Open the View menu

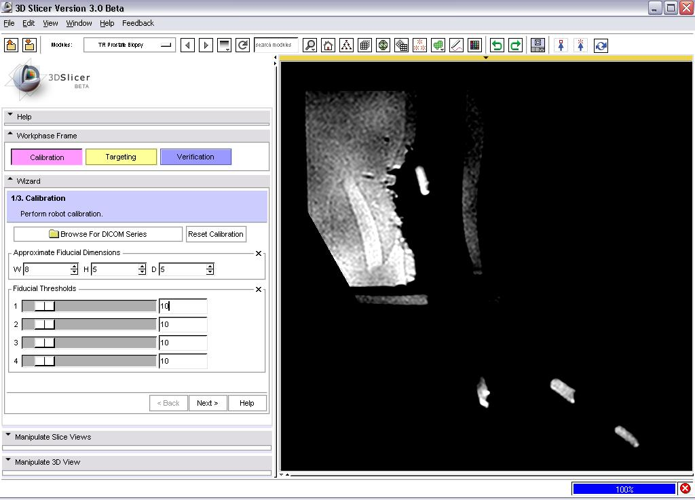click(x=50, y=23)
